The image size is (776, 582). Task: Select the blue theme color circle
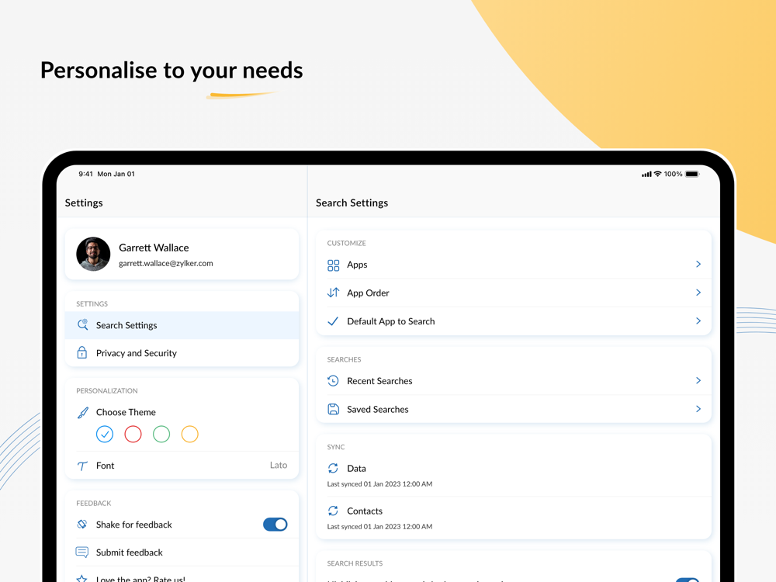[105, 434]
